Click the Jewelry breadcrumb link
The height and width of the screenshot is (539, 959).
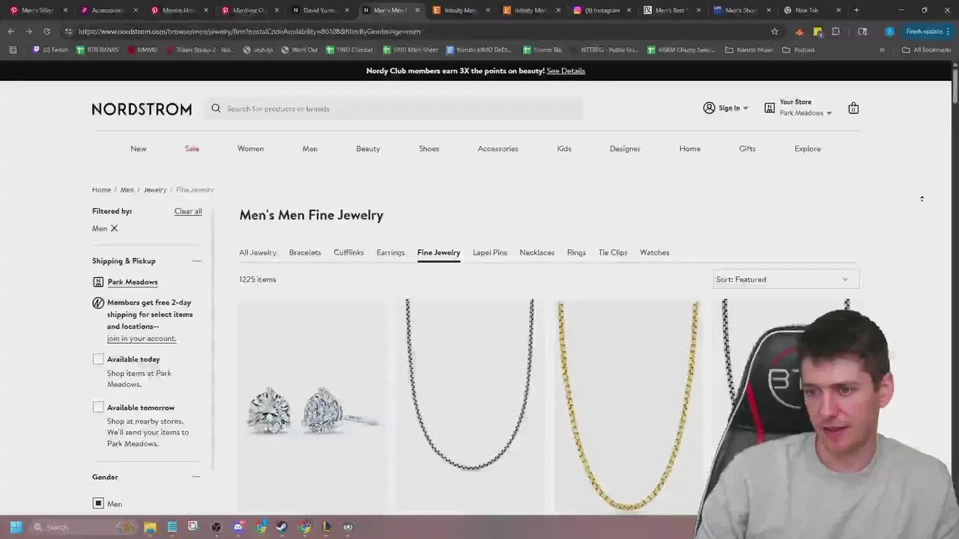tap(155, 189)
